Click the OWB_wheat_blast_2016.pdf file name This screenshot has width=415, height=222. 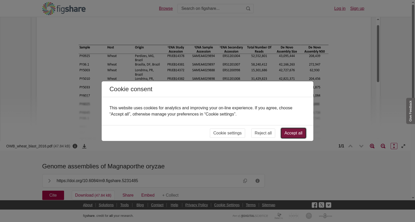click(29, 146)
